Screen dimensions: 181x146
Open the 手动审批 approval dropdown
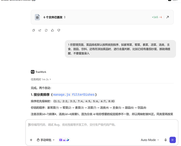pos(46,140)
